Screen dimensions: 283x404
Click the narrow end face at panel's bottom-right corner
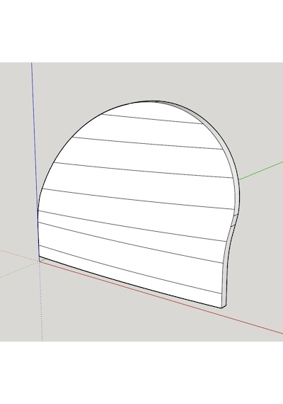click(224, 306)
